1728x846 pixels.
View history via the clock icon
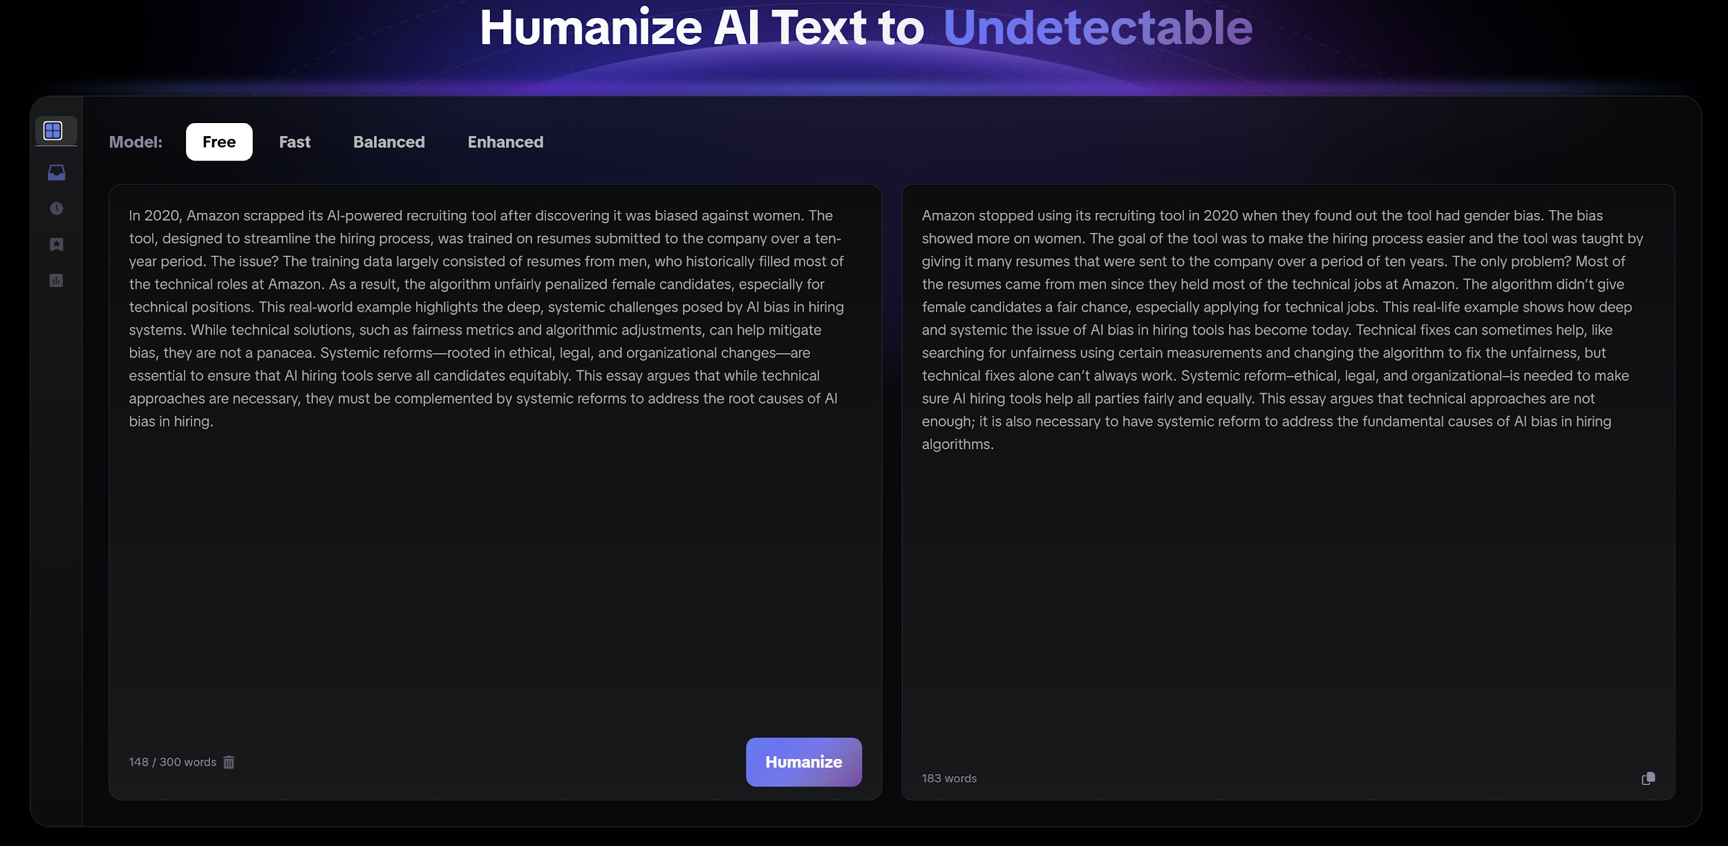55,208
